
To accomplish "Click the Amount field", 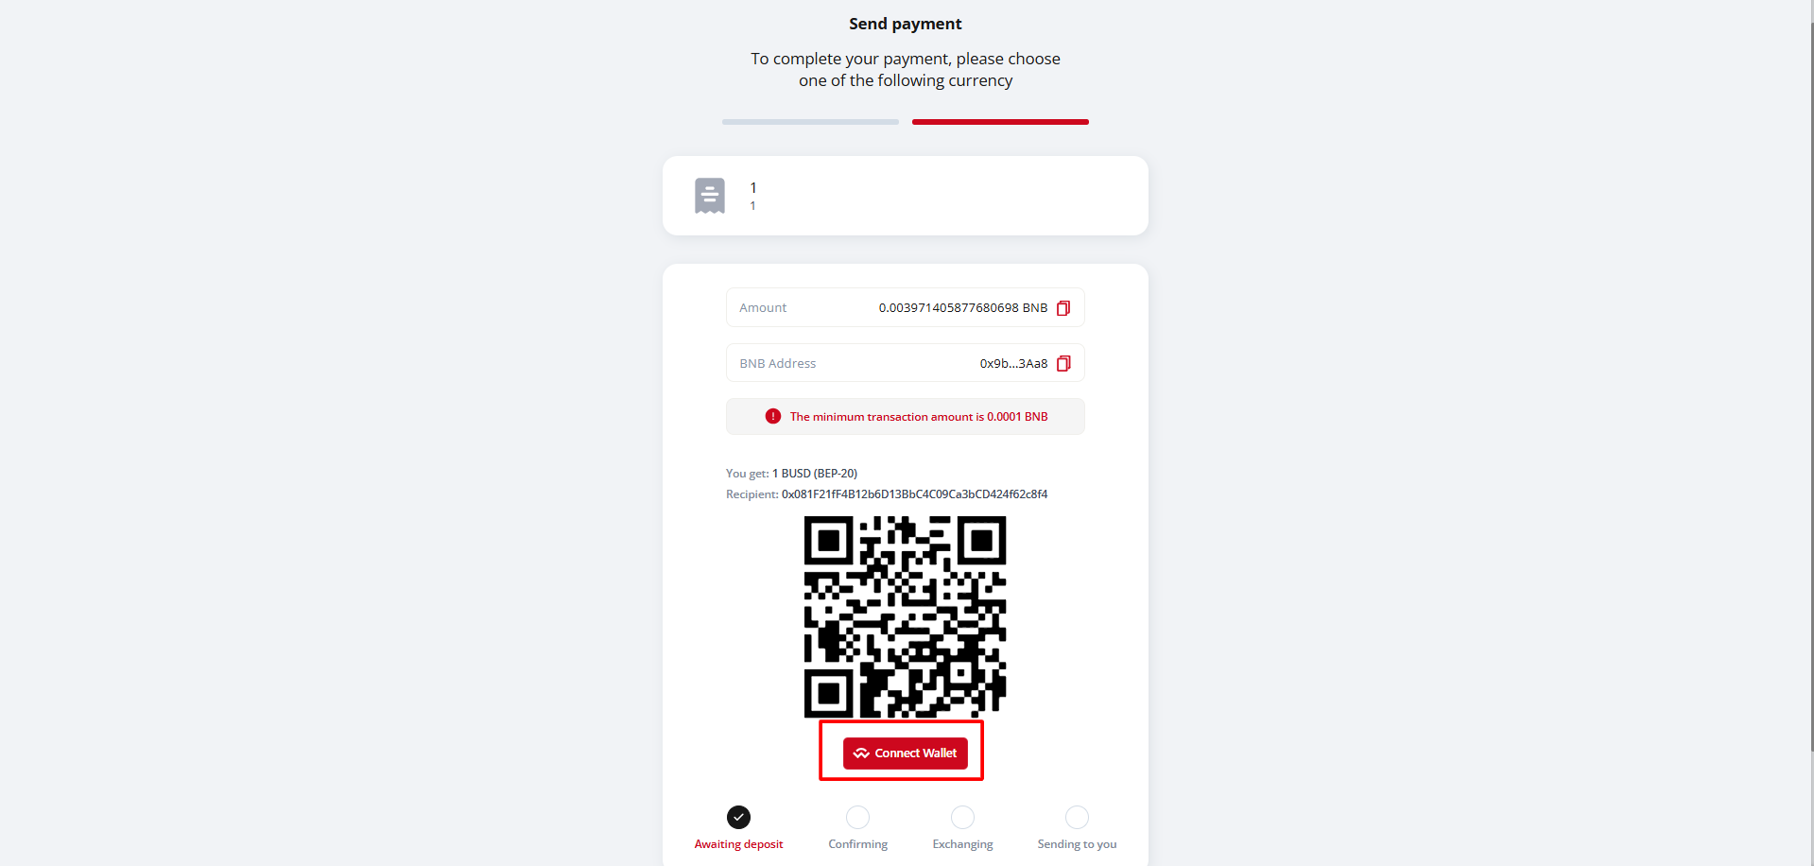I will coord(906,307).
